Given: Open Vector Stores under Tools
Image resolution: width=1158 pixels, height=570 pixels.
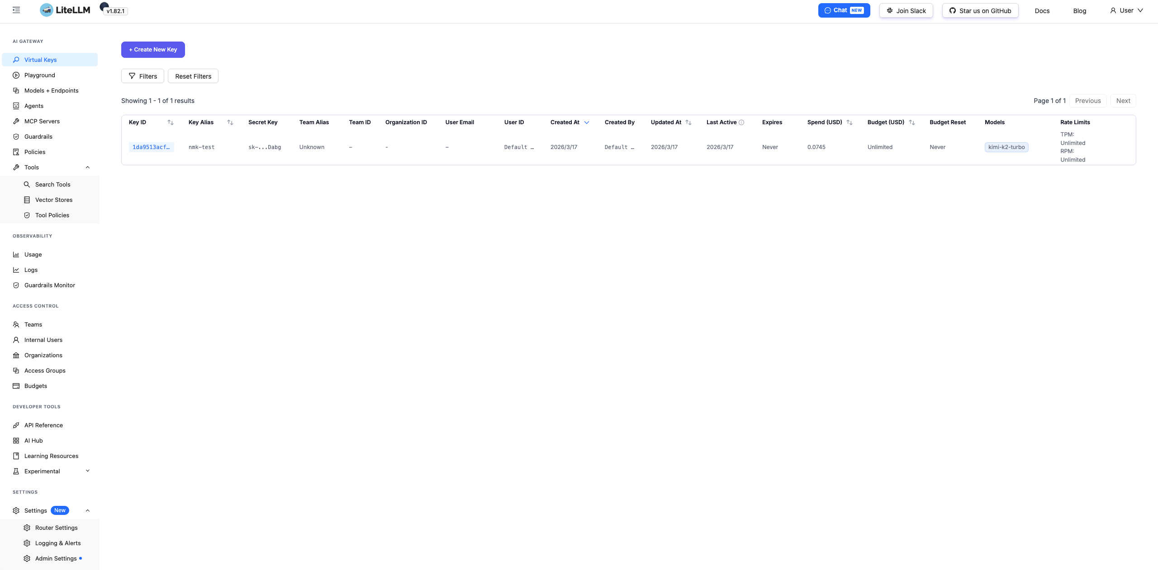Looking at the screenshot, I should tap(53, 200).
